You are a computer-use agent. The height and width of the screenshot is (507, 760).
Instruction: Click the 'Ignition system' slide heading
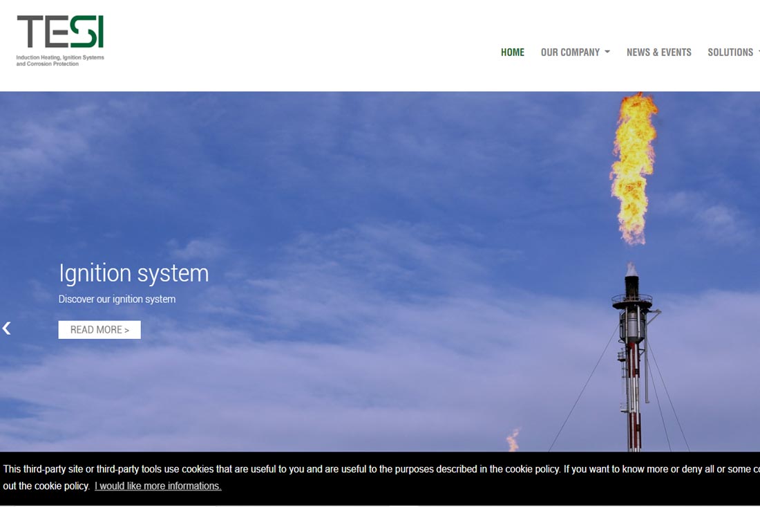[134, 273]
